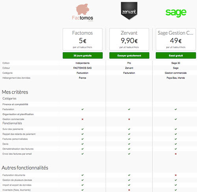Click Sage red cross for Facturation récurrente

point(176,175)
